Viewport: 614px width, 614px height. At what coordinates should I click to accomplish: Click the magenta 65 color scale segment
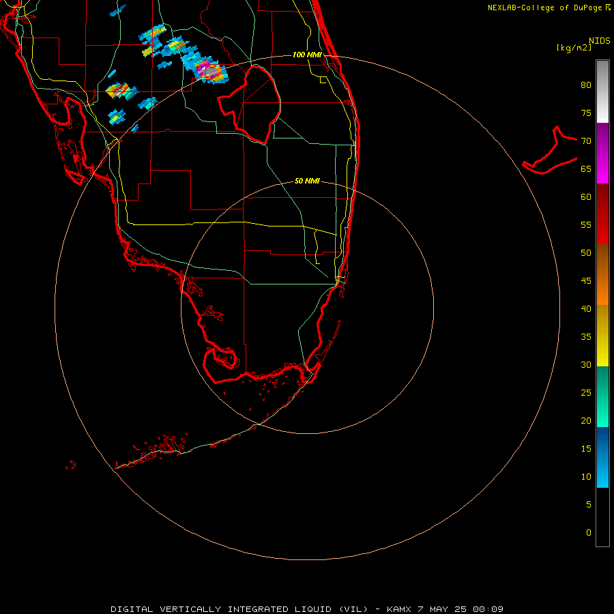point(602,153)
